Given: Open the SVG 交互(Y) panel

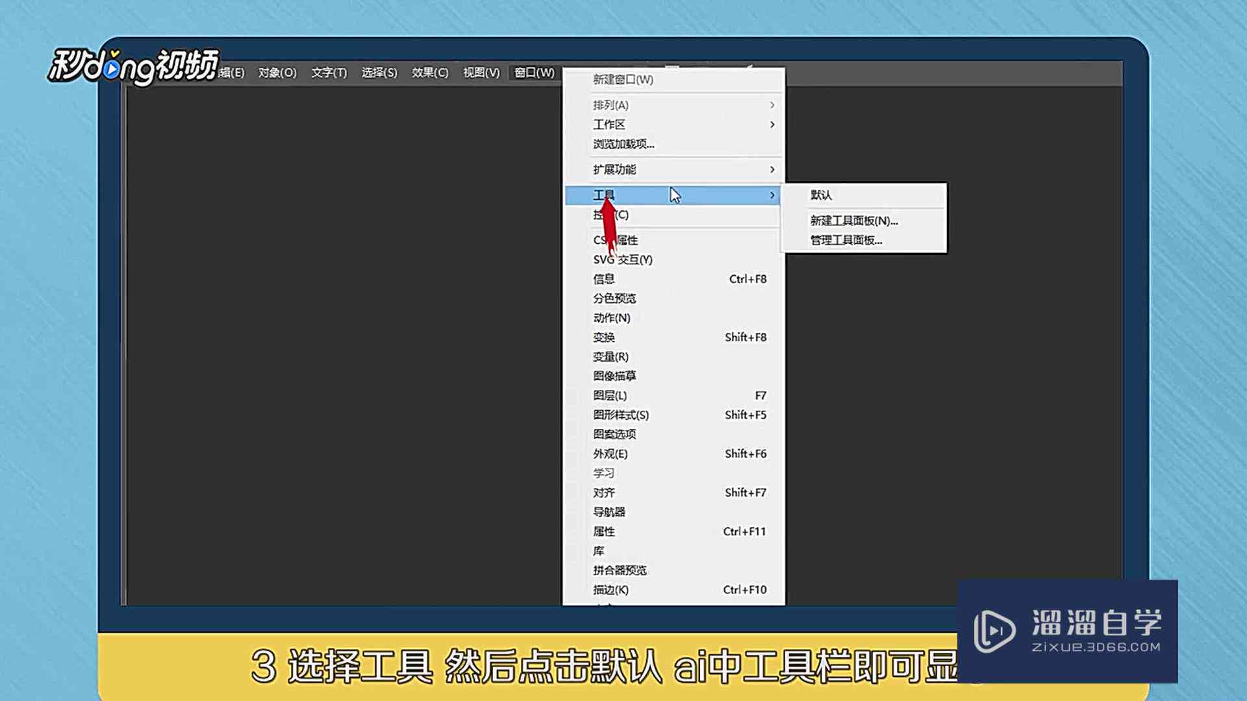Looking at the screenshot, I should [x=674, y=260].
